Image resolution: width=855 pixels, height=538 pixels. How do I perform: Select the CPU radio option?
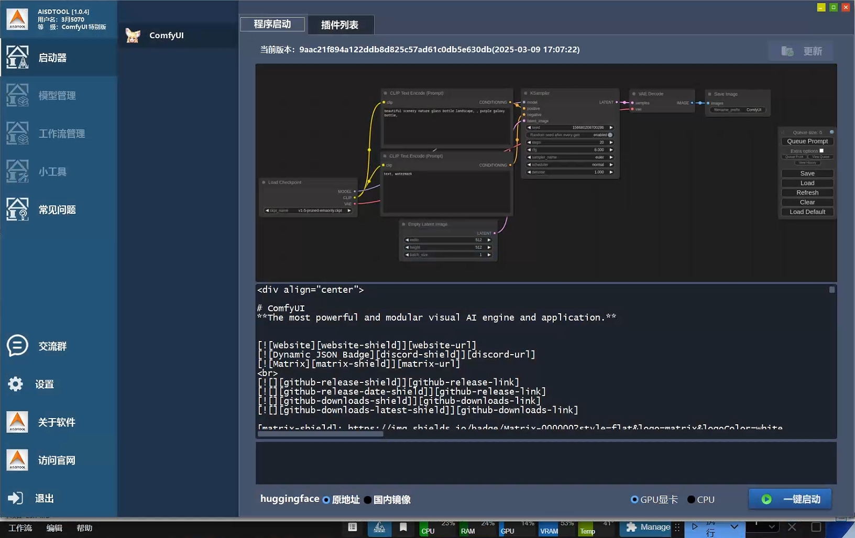click(691, 500)
